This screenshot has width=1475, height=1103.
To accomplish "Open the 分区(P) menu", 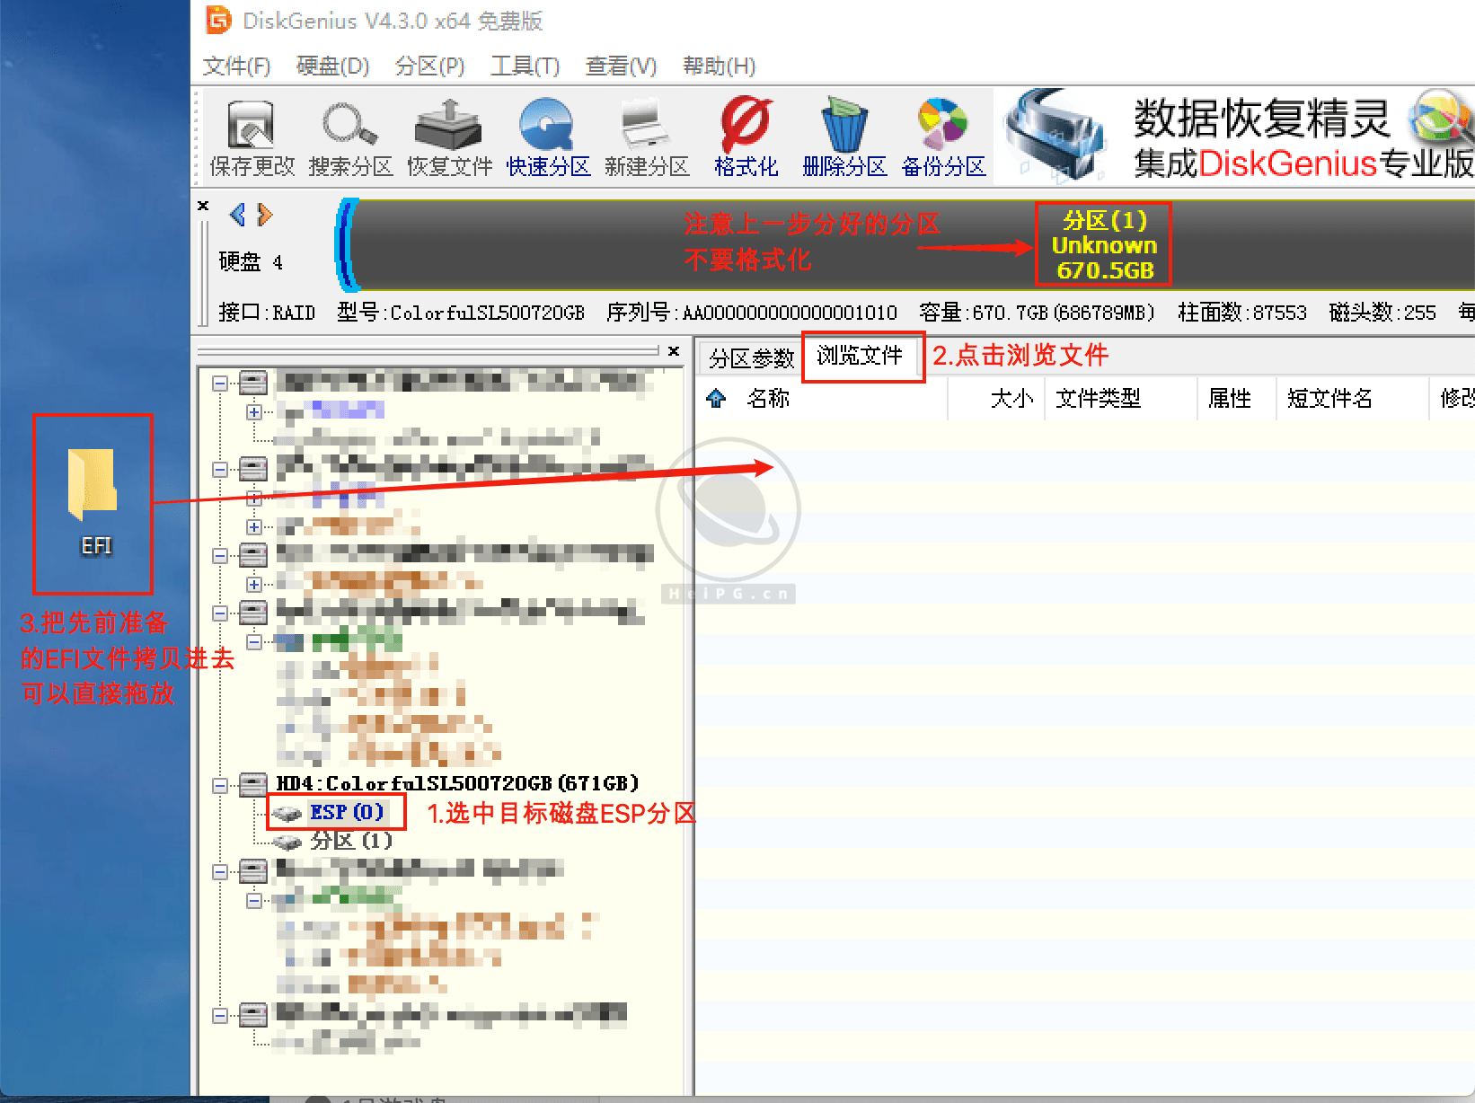I will point(429,66).
